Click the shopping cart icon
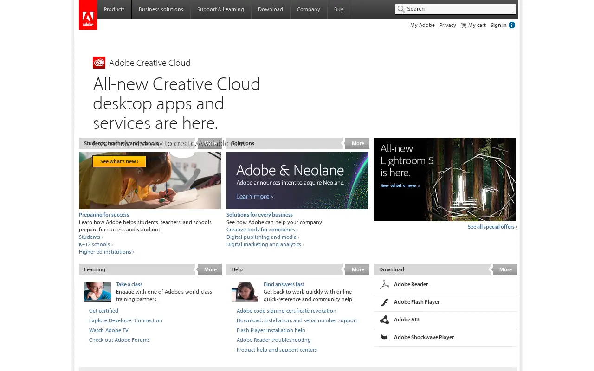 [464, 25]
